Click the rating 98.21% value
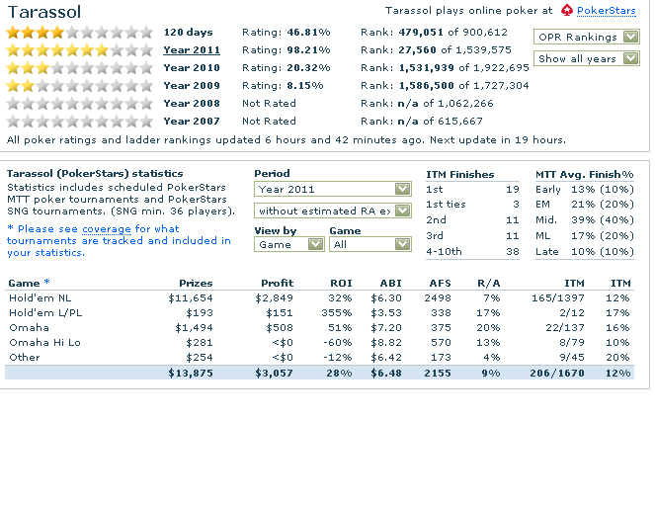 coord(308,50)
